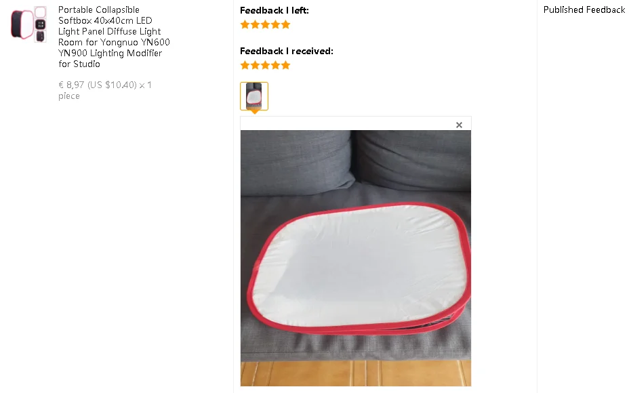Click the first star under Feedback I received
The image size is (631, 393).
click(x=245, y=65)
